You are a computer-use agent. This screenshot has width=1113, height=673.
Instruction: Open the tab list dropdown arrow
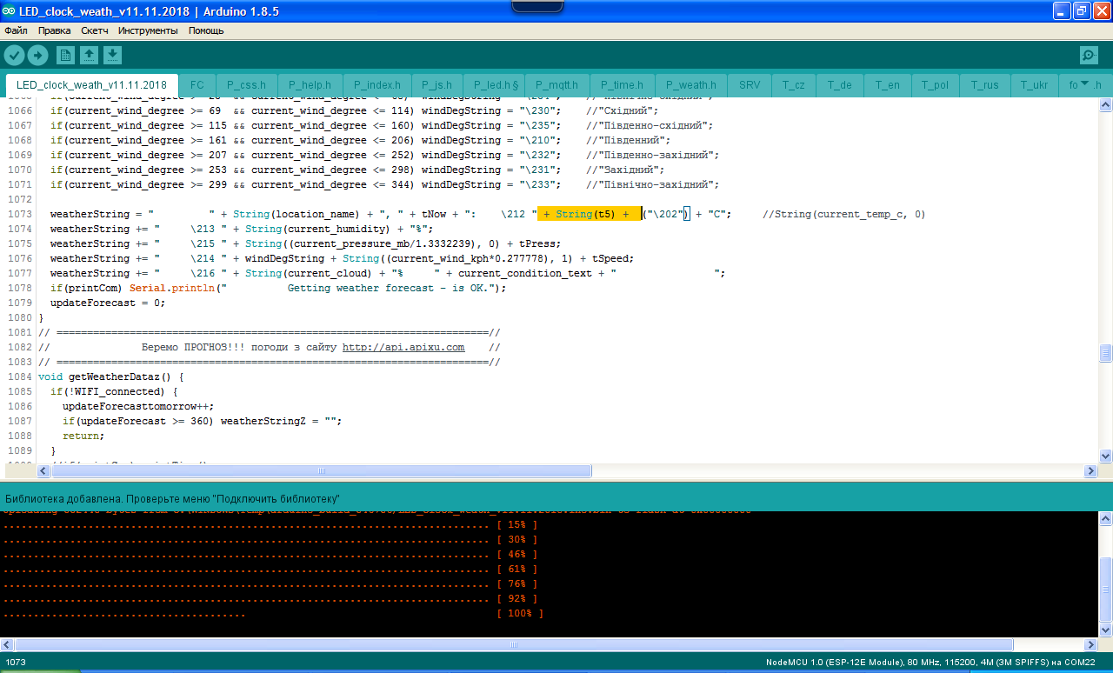[x=1084, y=83]
